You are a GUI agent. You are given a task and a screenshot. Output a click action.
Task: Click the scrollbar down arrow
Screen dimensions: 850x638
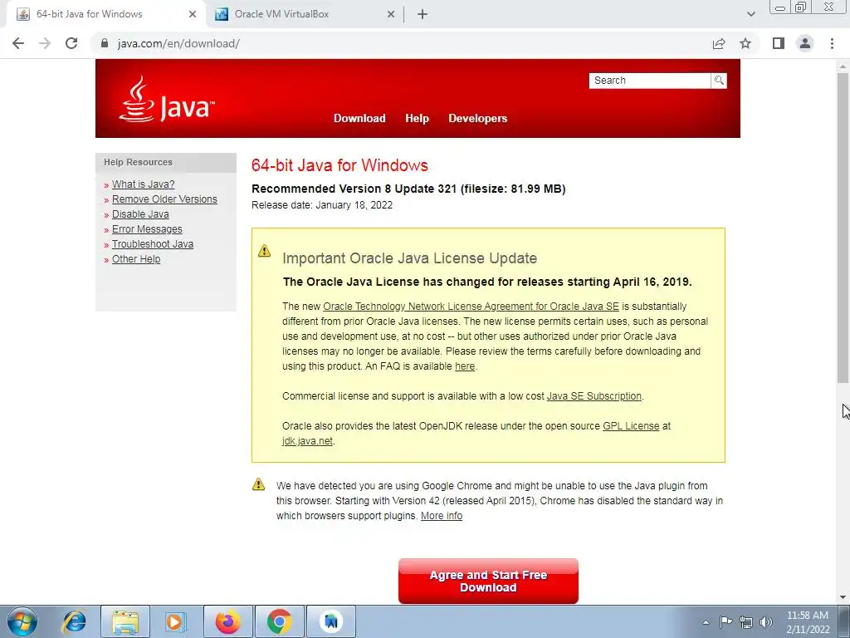(x=843, y=597)
